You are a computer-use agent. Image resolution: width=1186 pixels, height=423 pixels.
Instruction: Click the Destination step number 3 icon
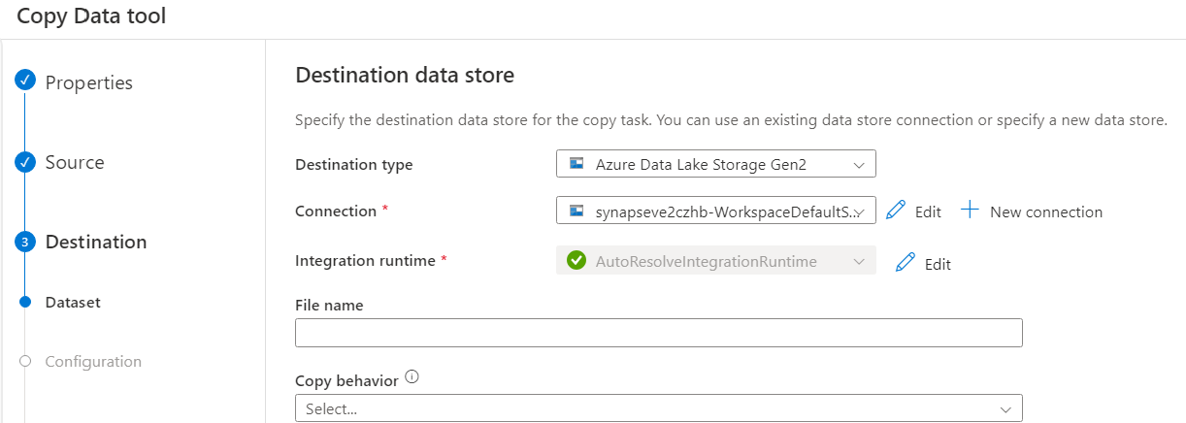(x=25, y=243)
